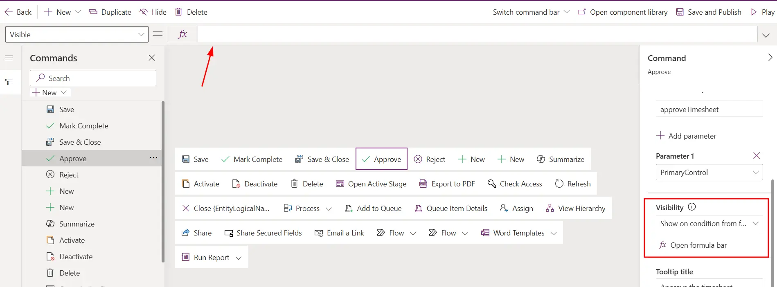Click Share Secured Fields icon
This screenshot has height=287, width=777.
coord(229,233)
